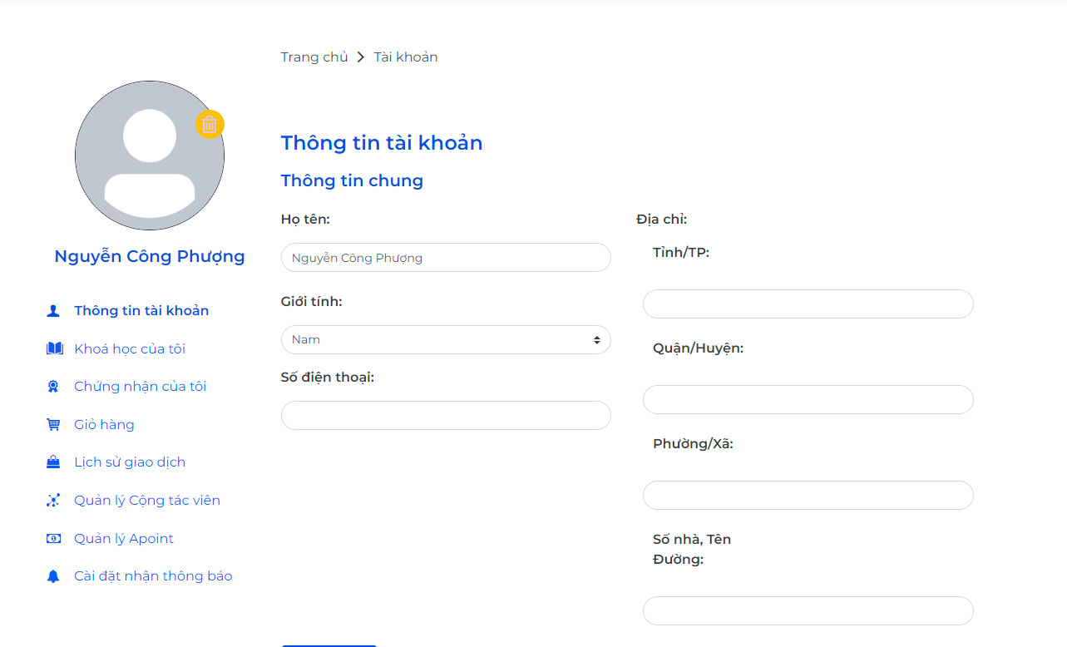The image size is (1067, 647).
Task: Click the Thông tin tài khoản heading
Action: coord(382,143)
